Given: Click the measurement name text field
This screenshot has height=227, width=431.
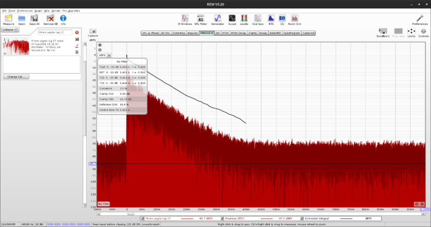Looking at the screenshot, I should pyautogui.click(x=54, y=32).
